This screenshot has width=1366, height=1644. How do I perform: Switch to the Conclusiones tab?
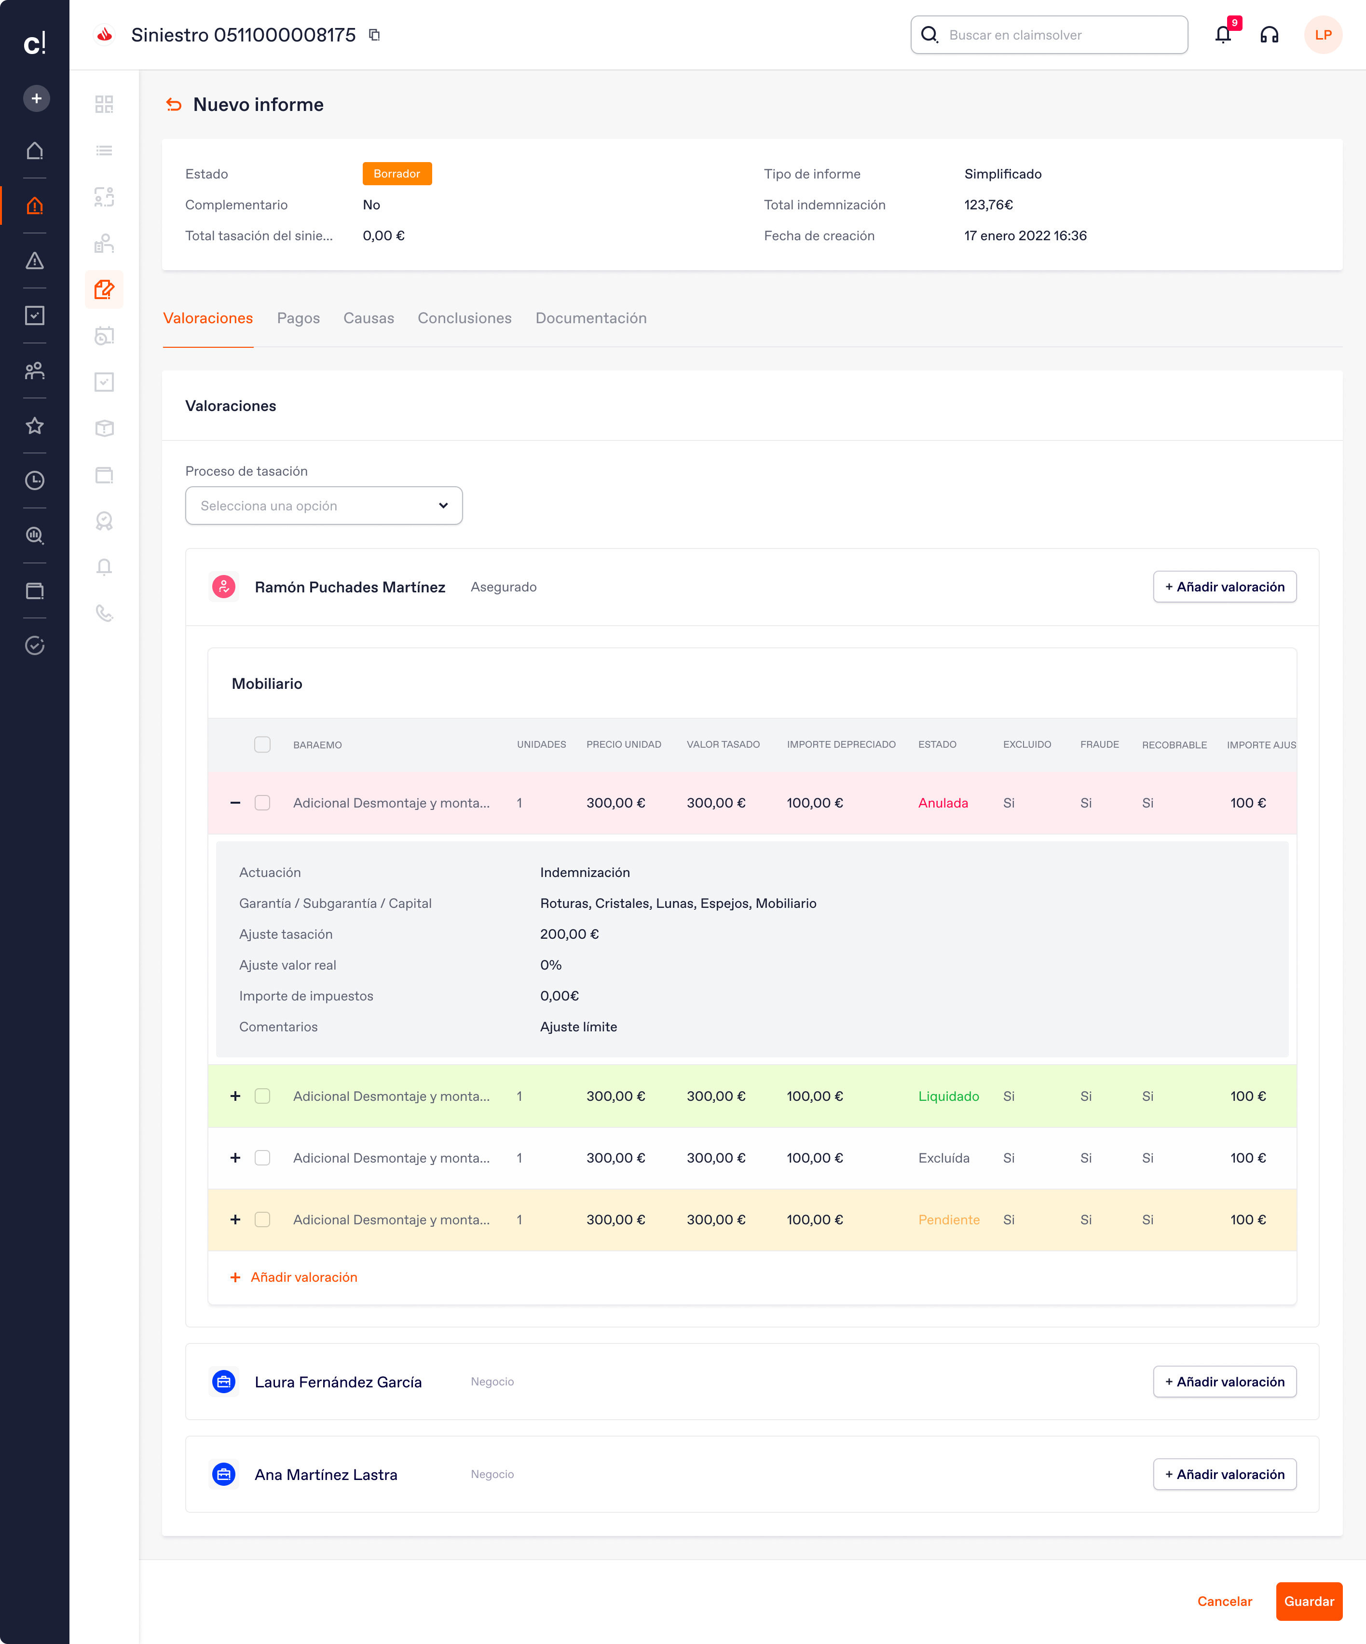click(465, 319)
